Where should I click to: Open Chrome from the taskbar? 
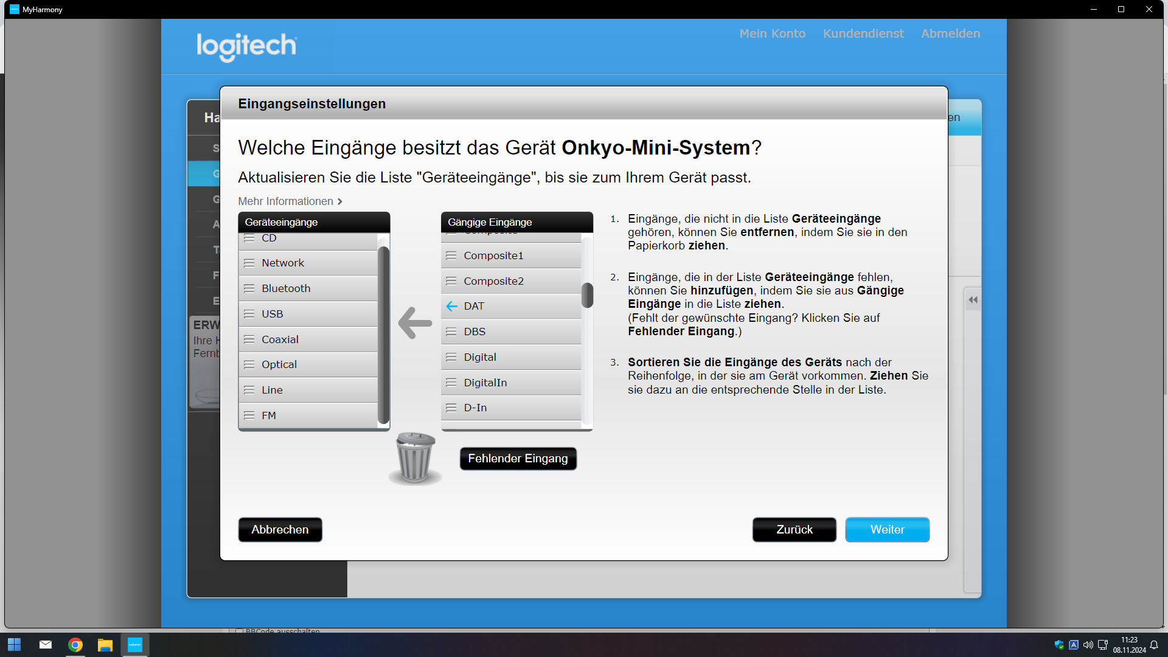pyautogui.click(x=75, y=645)
